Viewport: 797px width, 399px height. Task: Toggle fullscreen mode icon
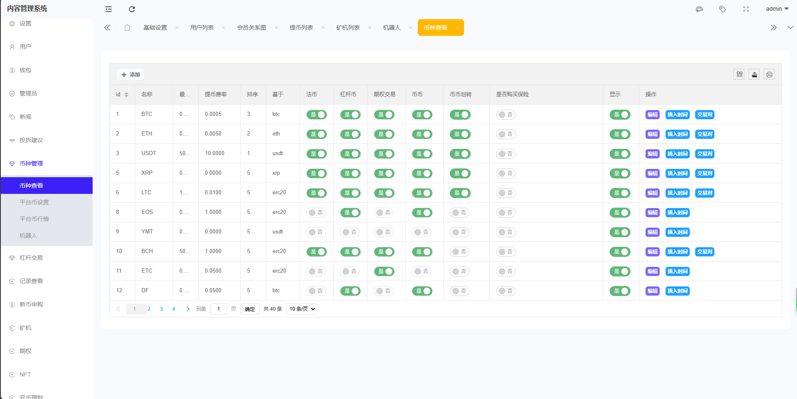tap(746, 9)
